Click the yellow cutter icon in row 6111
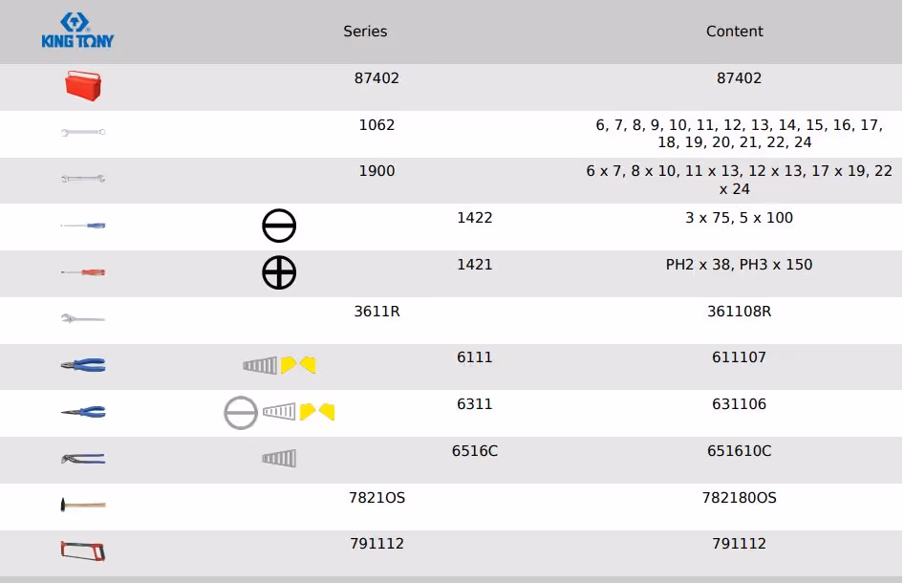 (298, 365)
